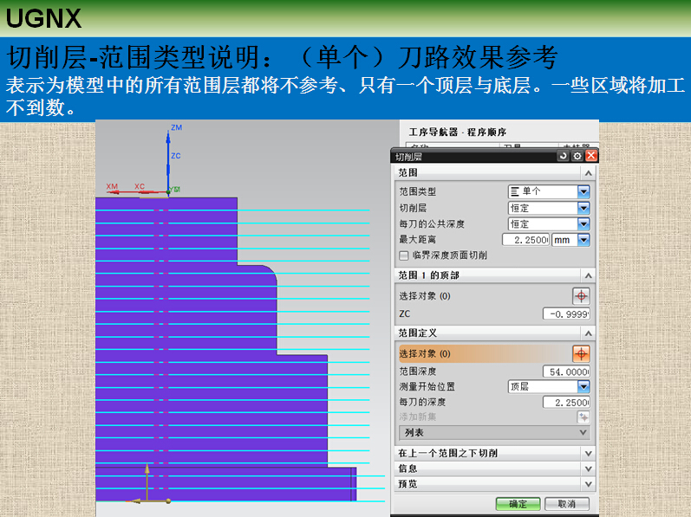
Task: Click the 工序导航器 - 程序顺序 panel title
Action: pos(458,132)
